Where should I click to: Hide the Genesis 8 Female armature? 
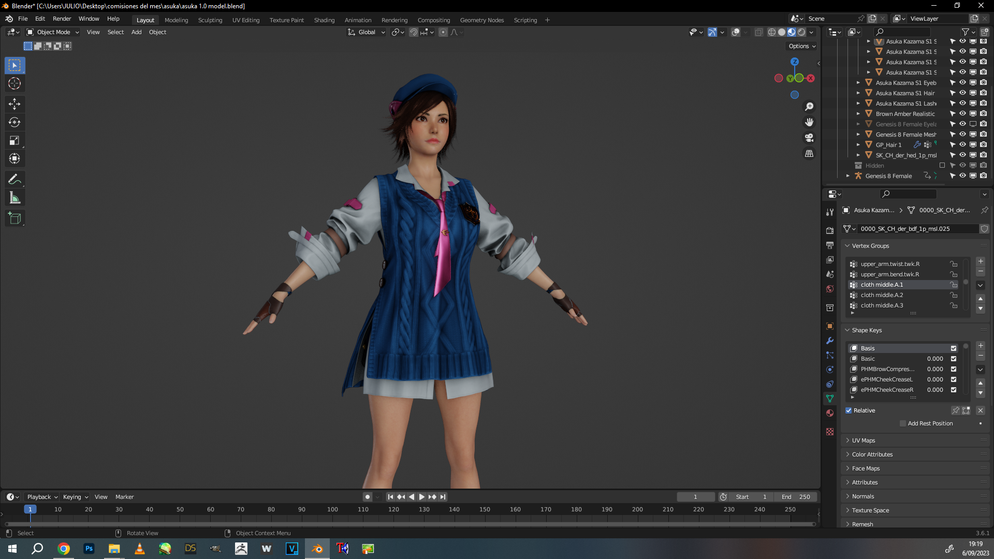point(962,176)
